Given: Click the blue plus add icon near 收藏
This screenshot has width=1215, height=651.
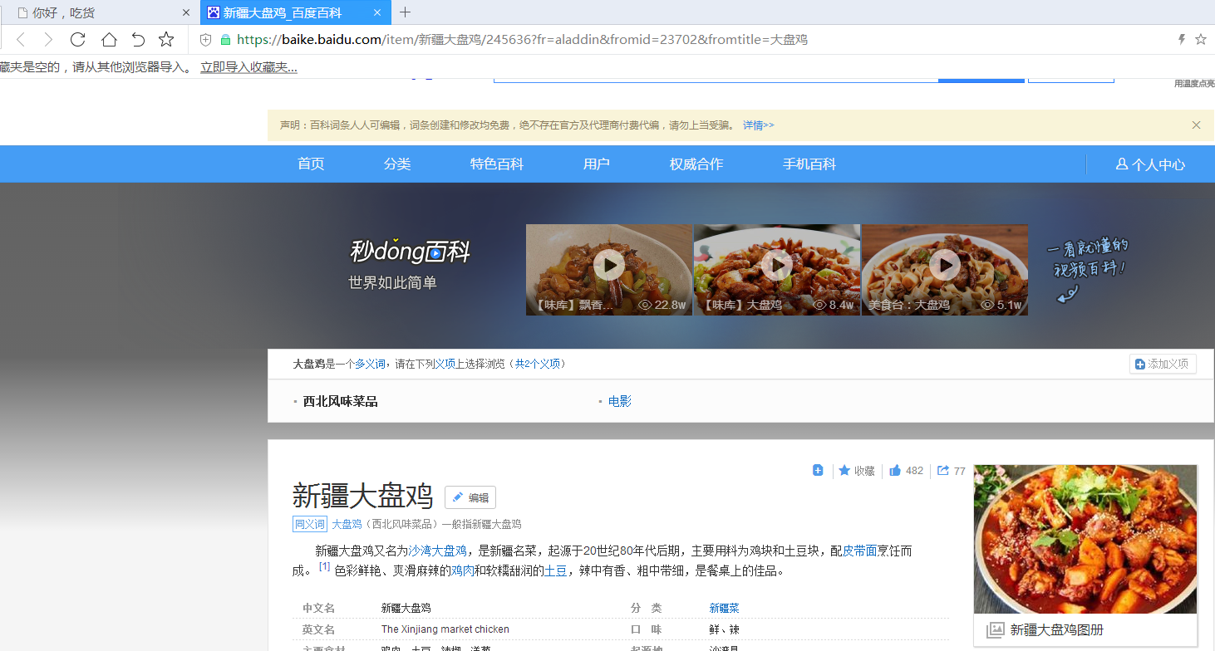Looking at the screenshot, I should pyautogui.click(x=818, y=470).
